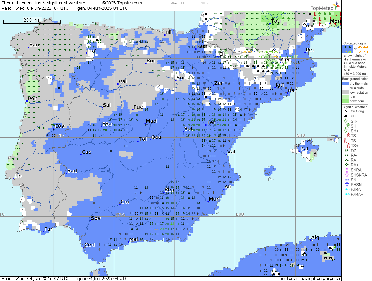This screenshot has width=372, height=281.
Task: Click the SH+ heavy shower legend symbol
Action: pyautogui.click(x=346, y=131)
